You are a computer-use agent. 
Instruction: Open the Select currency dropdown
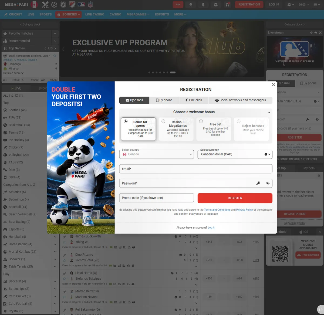235,154
